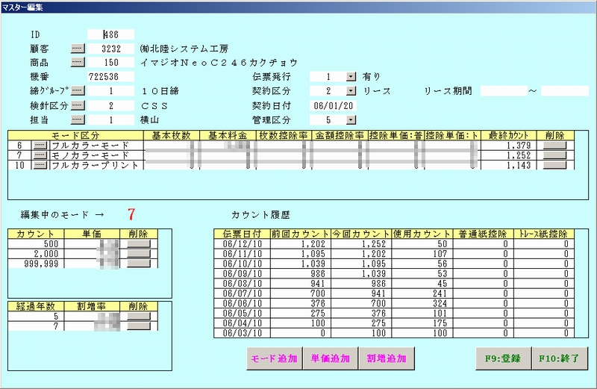597x389 pixels.
Task: Click the 機番 input field
Action: click(x=110, y=77)
